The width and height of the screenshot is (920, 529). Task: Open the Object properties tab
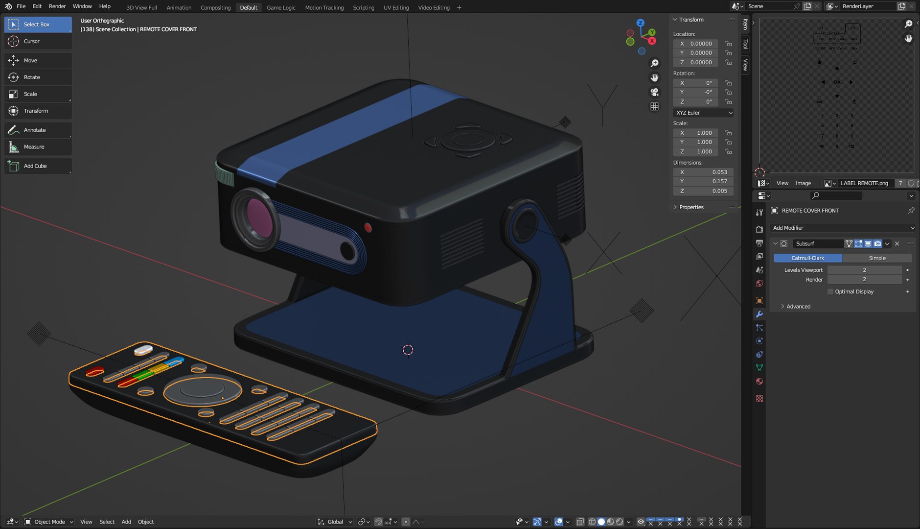tap(759, 300)
